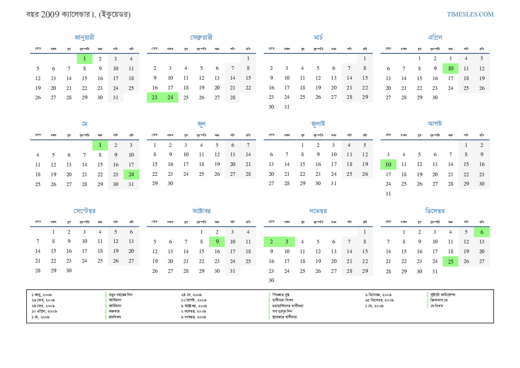This screenshot has height=368, width=520.
Task: Open the TIMESLES.COM link
Action: [470, 14]
